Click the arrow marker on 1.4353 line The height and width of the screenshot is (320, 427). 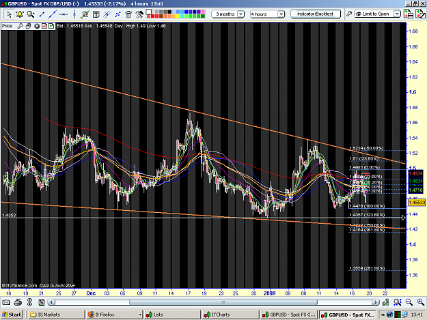click(403, 218)
